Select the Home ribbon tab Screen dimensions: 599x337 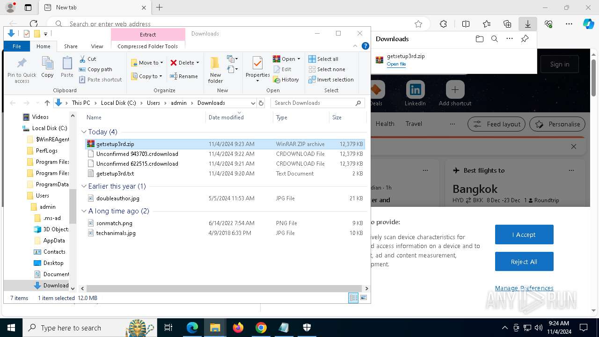point(44,46)
